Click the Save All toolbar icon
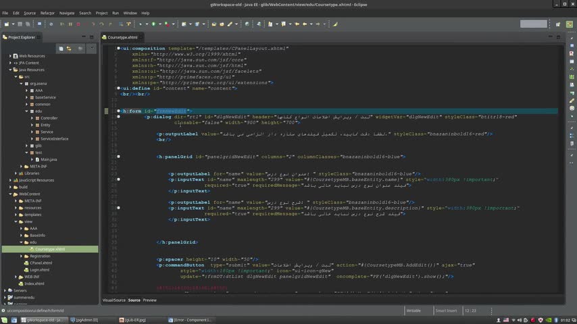577x324 pixels. [x=28, y=24]
